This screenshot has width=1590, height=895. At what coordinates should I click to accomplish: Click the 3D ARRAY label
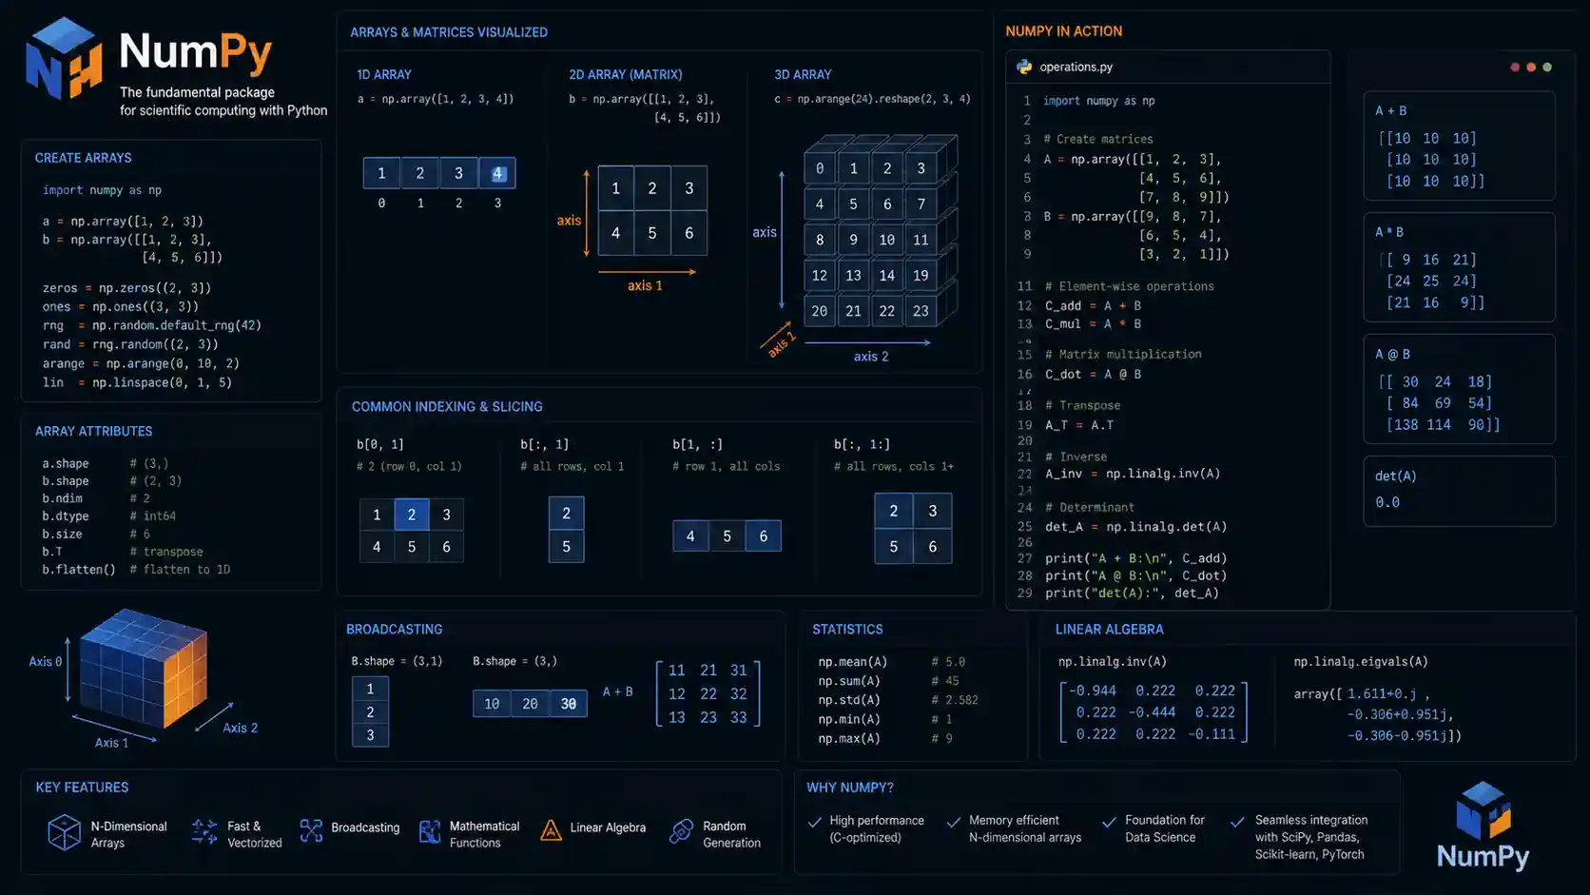(x=803, y=74)
